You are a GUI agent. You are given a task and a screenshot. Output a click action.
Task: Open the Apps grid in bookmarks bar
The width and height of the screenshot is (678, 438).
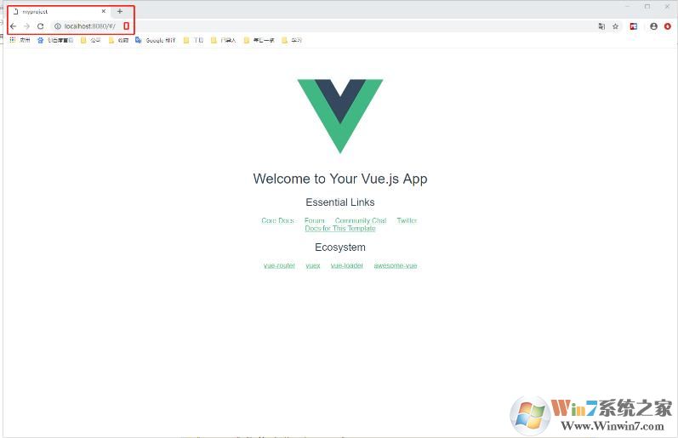click(x=20, y=40)
